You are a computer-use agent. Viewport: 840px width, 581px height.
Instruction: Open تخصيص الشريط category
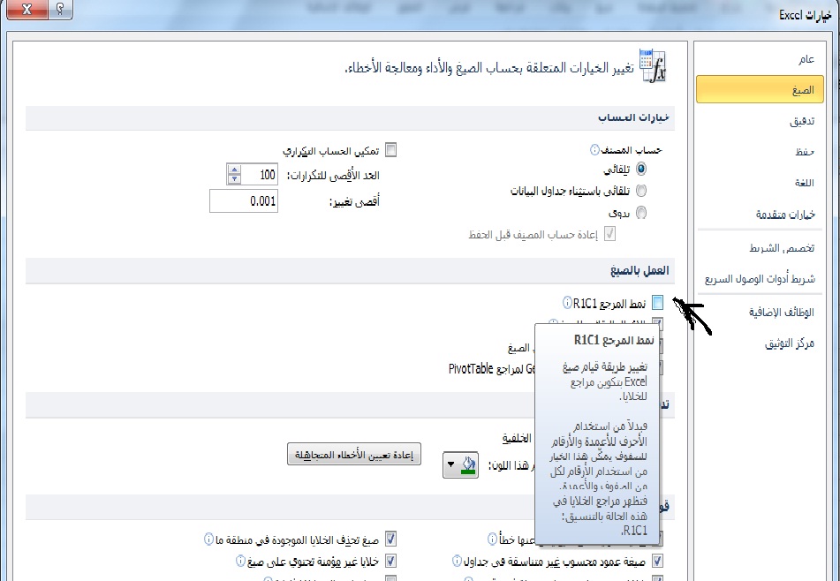coord(760,248)
